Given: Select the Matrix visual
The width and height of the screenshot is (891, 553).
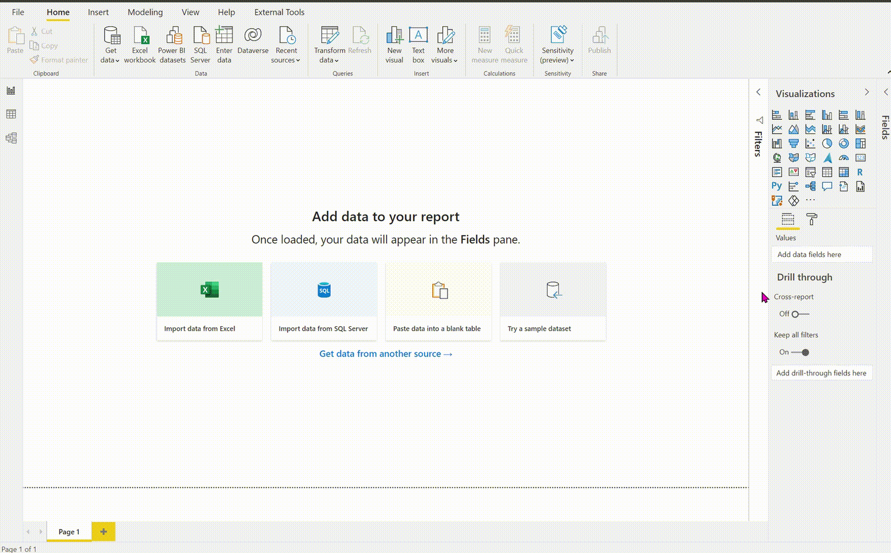Looking at the screenshot, I should 843,172.
